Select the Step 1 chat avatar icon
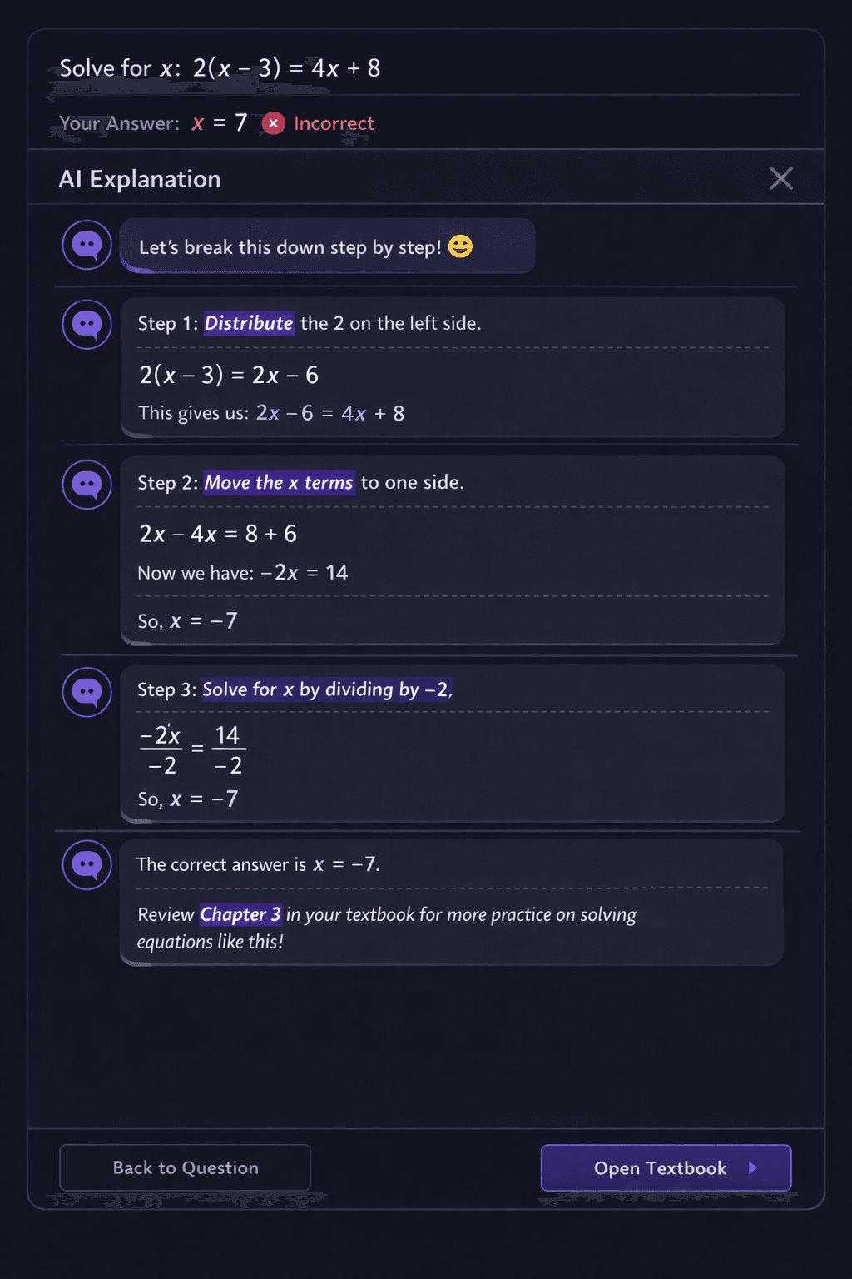The image size is (852, 1279). [86, 325]
